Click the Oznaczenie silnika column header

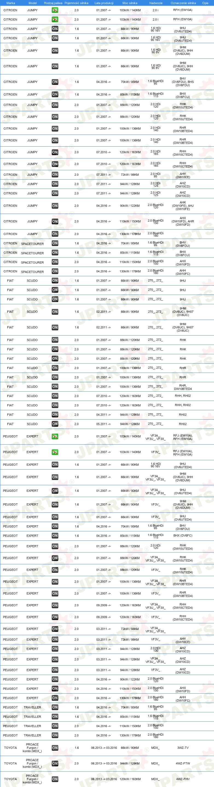[183, 3]
